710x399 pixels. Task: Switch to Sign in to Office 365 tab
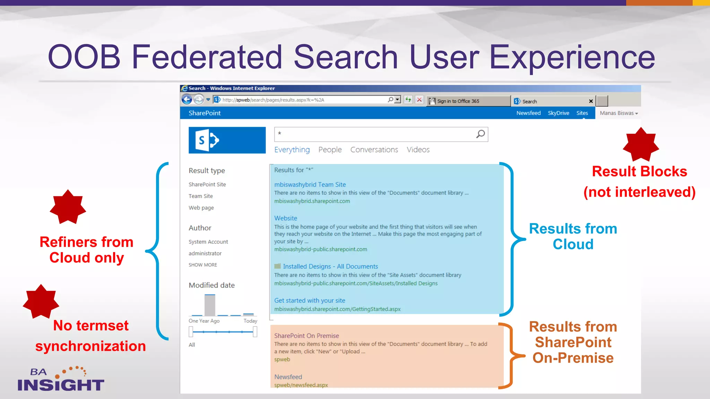click(468, 101)
